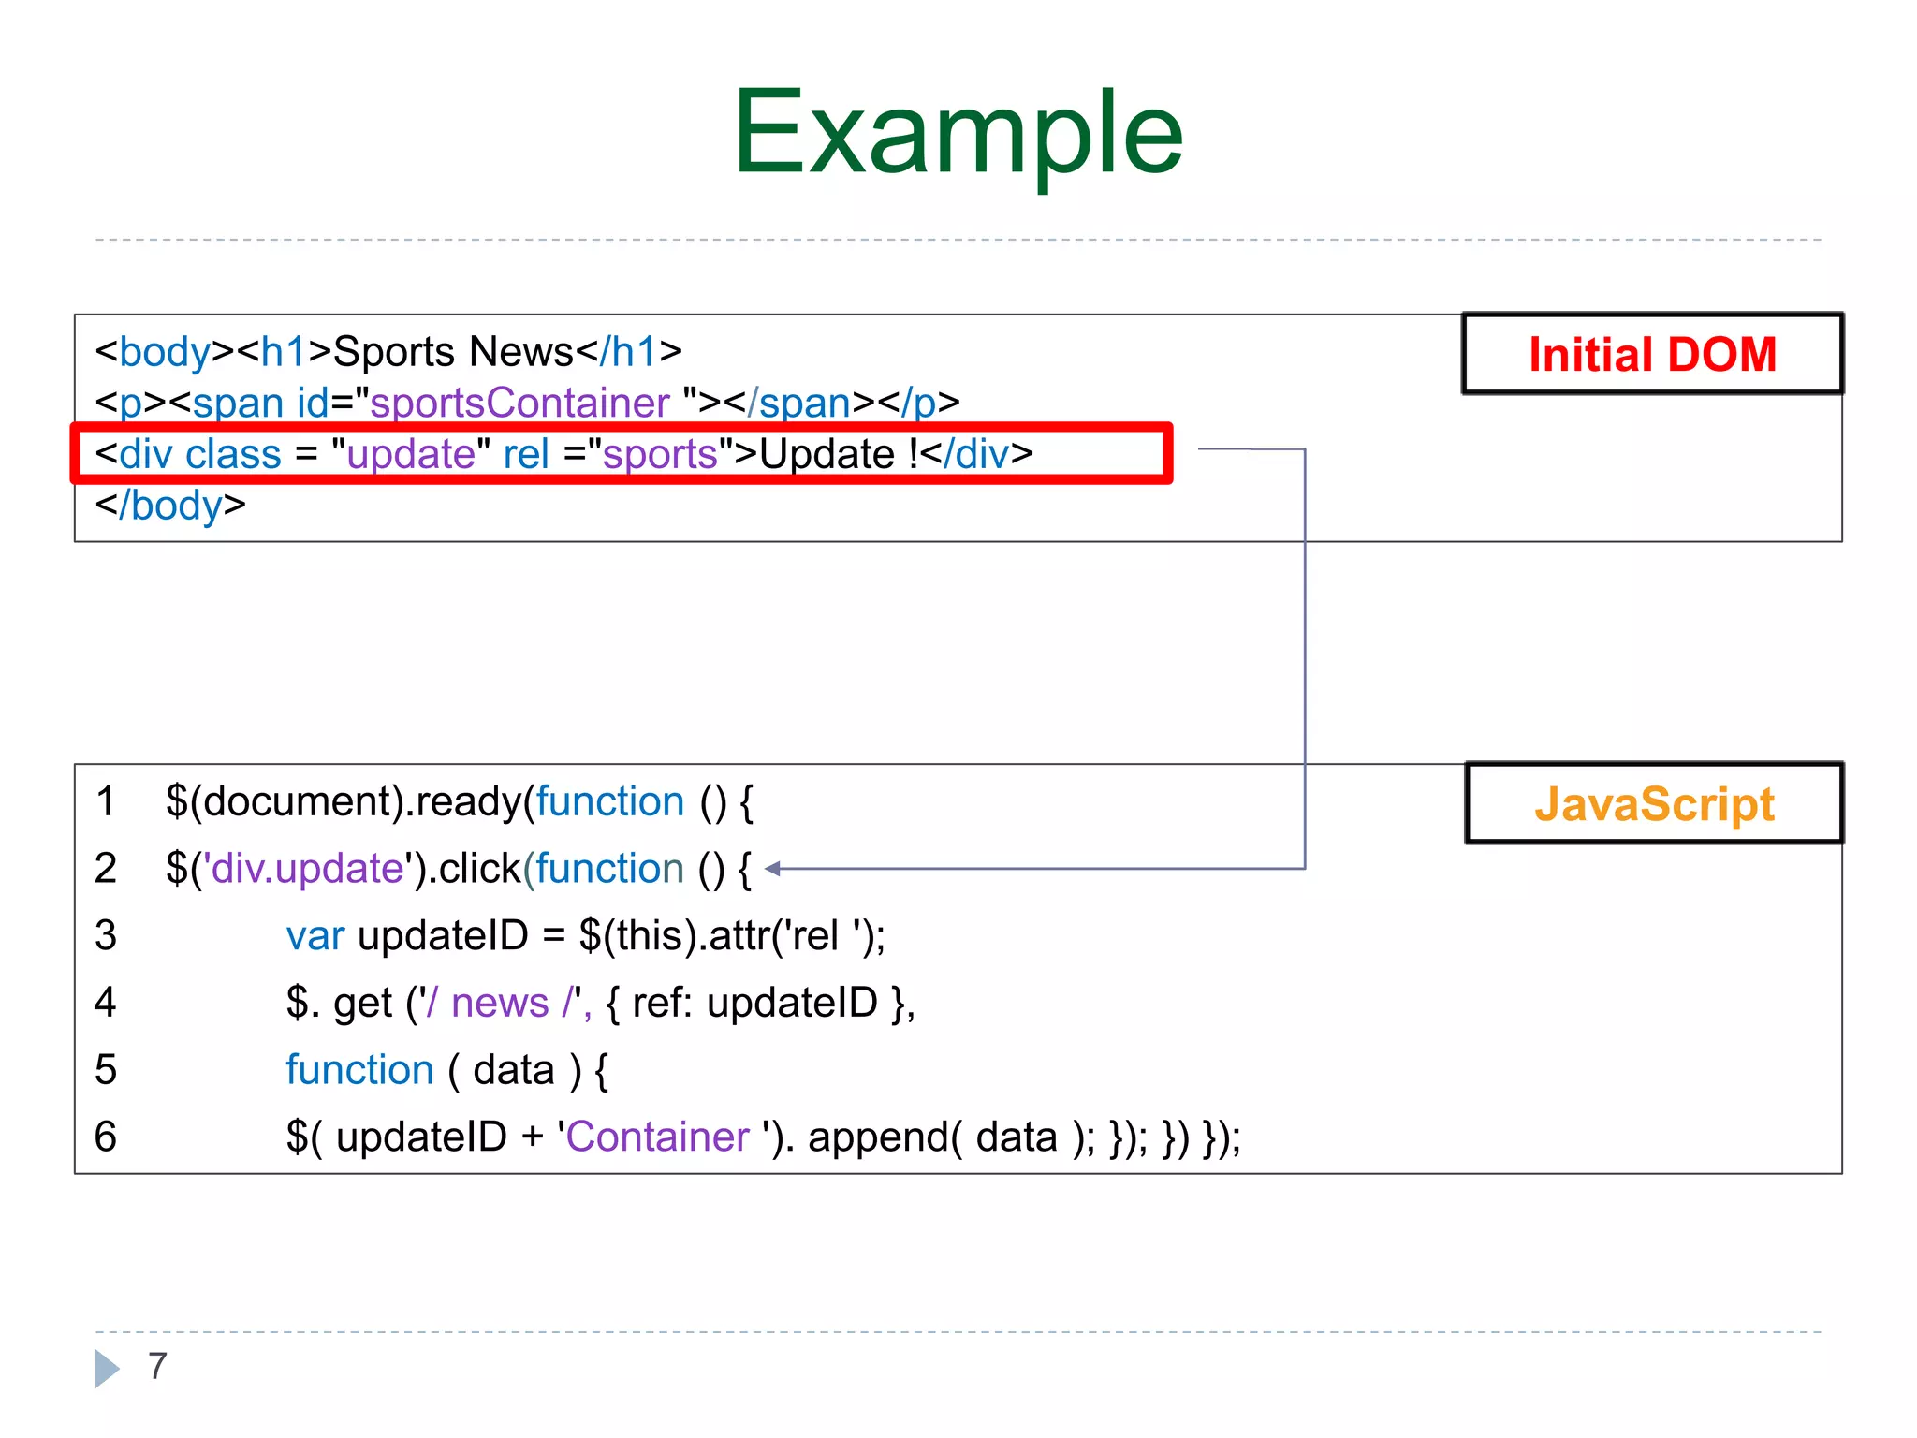Click the 'Container' string in line 6
This screenshot has width=1917, height=1438.
point(657,1137)
